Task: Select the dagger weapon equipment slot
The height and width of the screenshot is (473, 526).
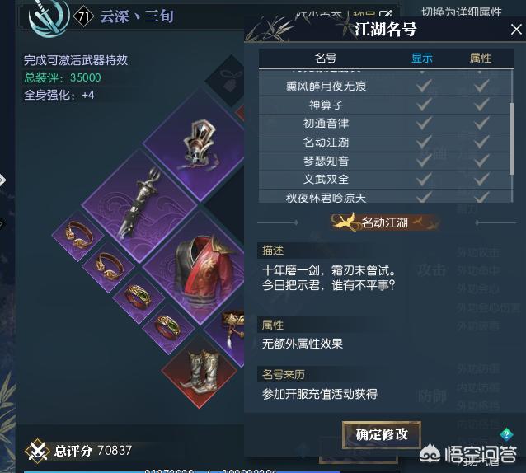Action: [x=140, y=205]
